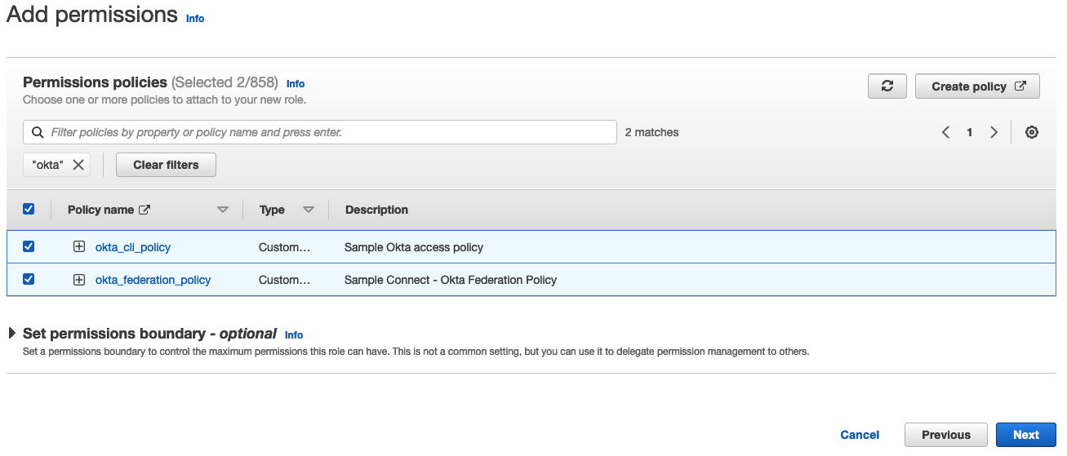
Task: Click the Create policy button
Action: point(977,86)
